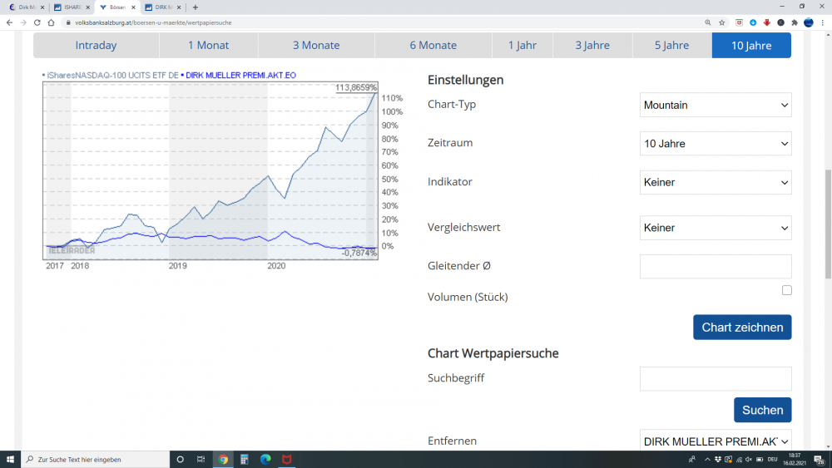Open the Chart-Typ Mountain dropdown
832x468 pixels.
tap(716, 105)
